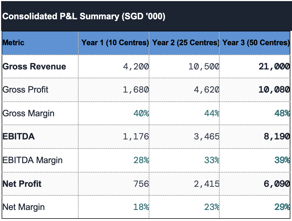Click the Year 1 (10 Centres) header
292x221 pixels.
coord(115,43)
